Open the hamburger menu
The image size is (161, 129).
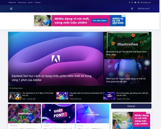pyautogui.click(x=11, y=9)
